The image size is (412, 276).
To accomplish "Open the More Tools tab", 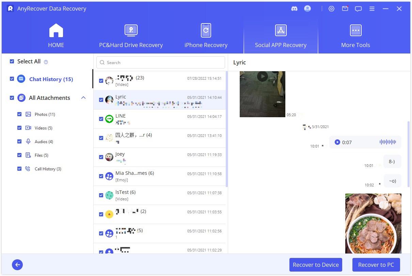I will coord(355,36).
